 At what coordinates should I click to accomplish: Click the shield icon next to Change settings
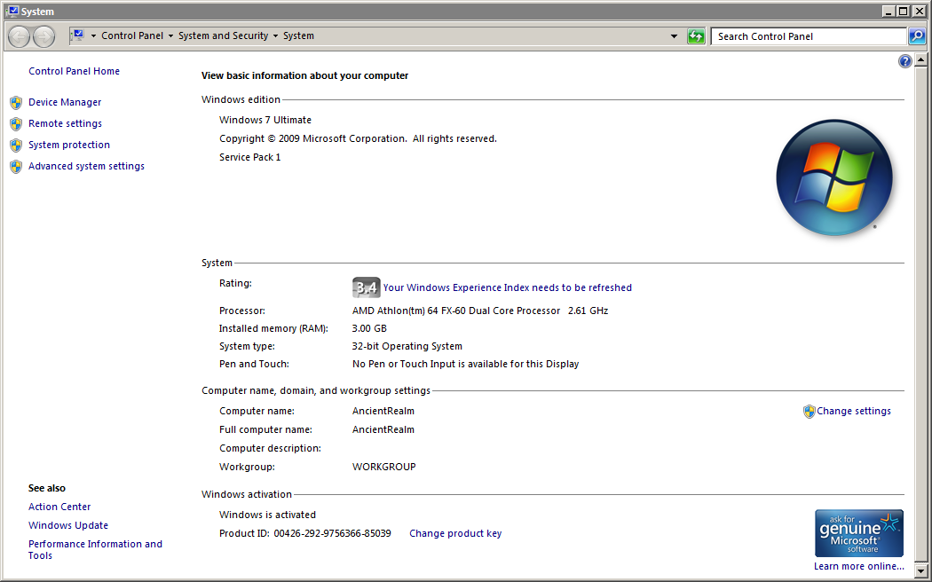tap(809, 412)
